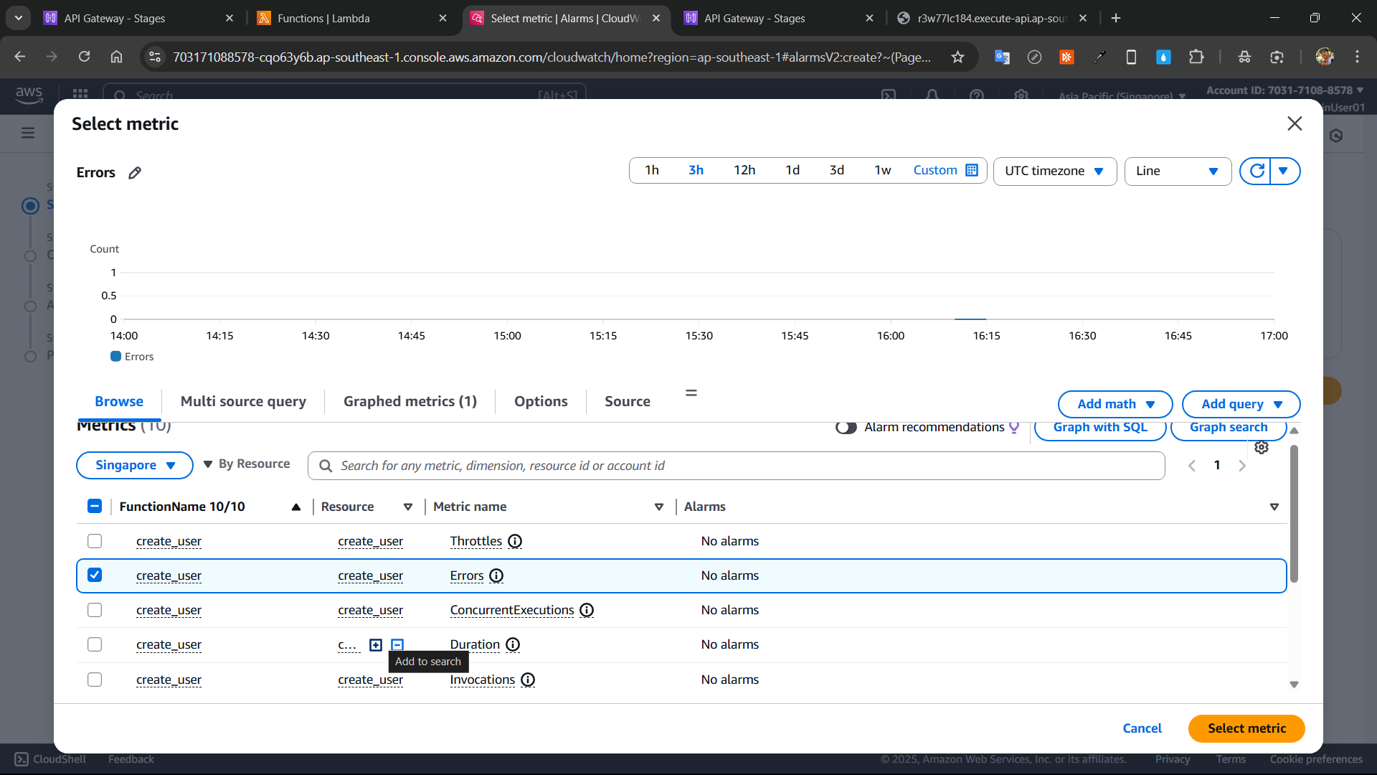Select the 1w time range
This screenshot has height=775, width=1377.
883,171
